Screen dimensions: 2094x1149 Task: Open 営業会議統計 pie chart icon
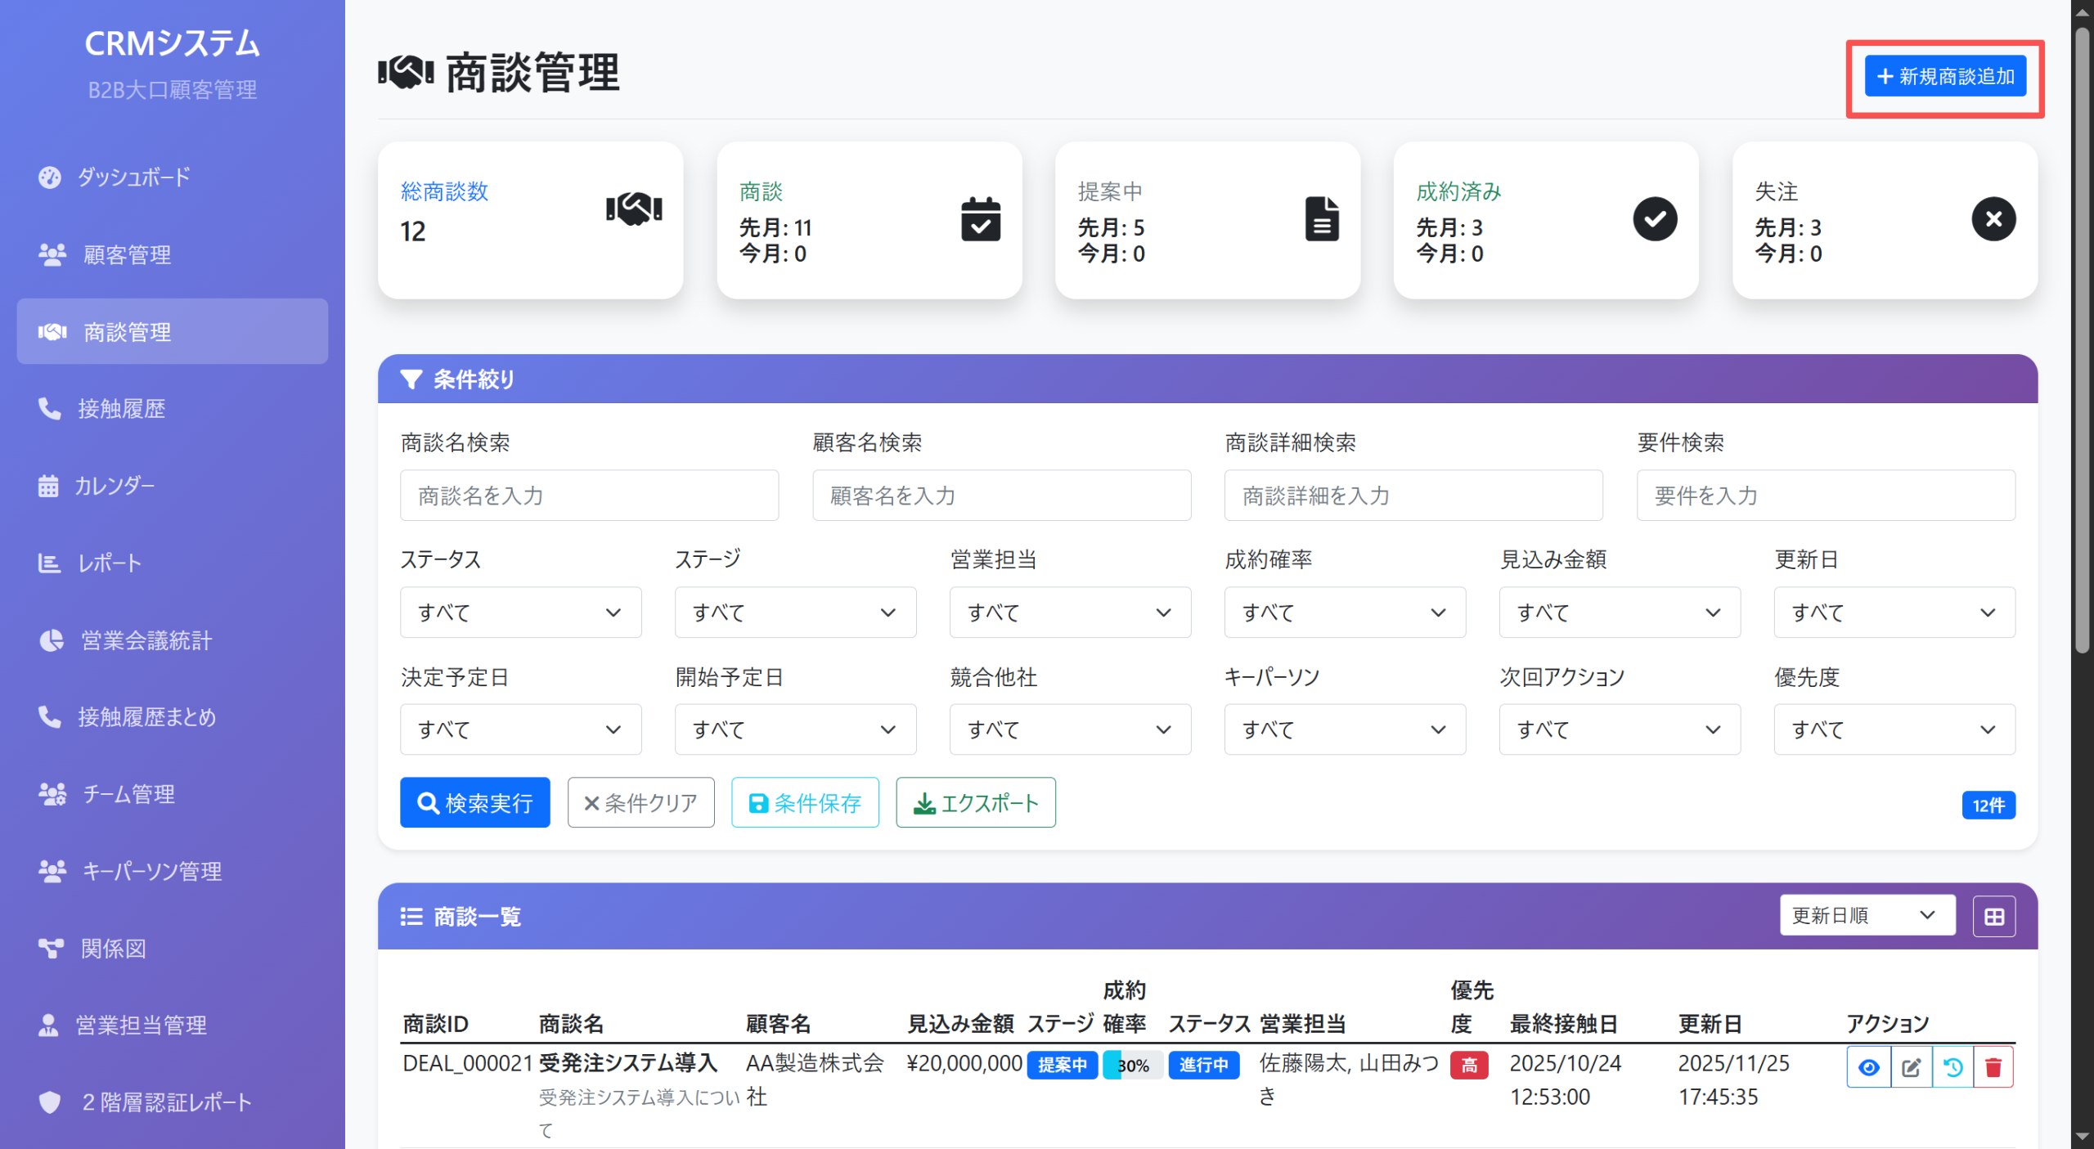point(50,640)
